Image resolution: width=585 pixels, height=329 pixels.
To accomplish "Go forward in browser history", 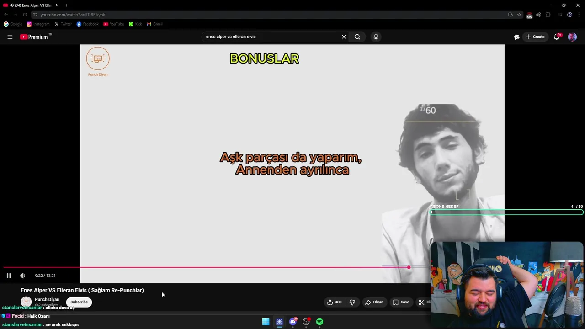I will coord(15,15).
